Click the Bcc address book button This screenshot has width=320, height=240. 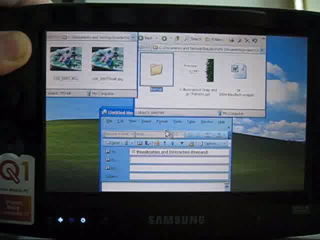[x=111, y=168]
